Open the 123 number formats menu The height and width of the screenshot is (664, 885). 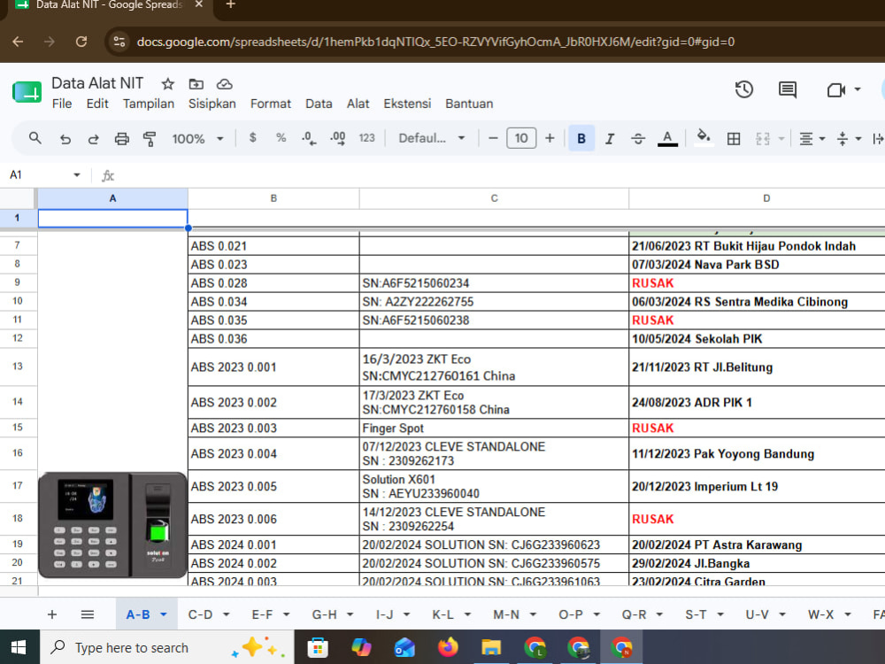(367, 138)
